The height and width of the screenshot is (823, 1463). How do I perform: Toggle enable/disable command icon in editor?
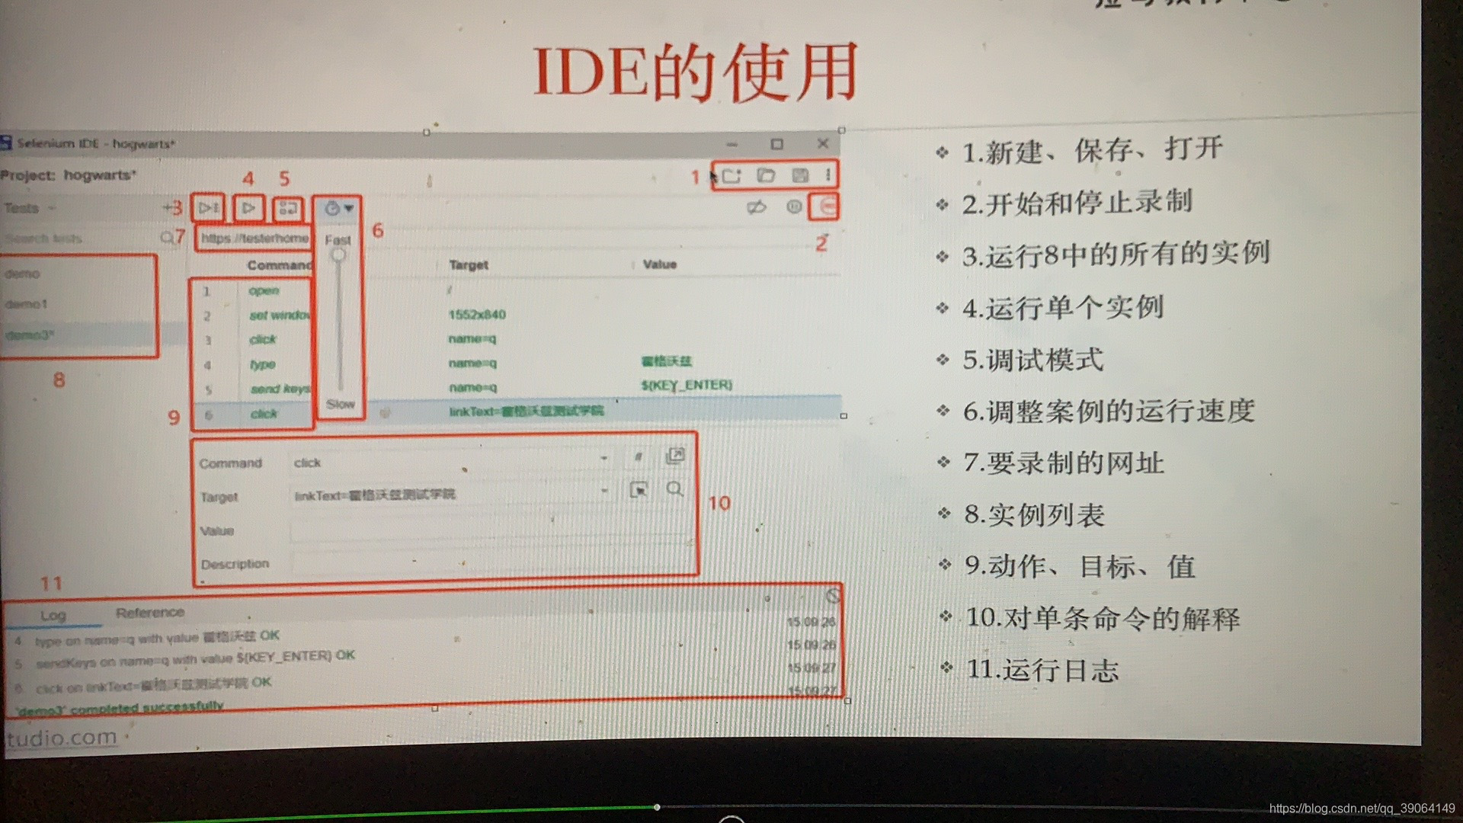click(x=639, y=457)
